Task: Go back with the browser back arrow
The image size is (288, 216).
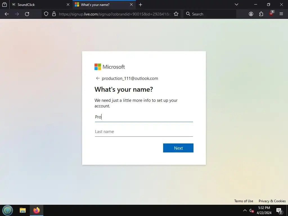Action: point(7,14)
